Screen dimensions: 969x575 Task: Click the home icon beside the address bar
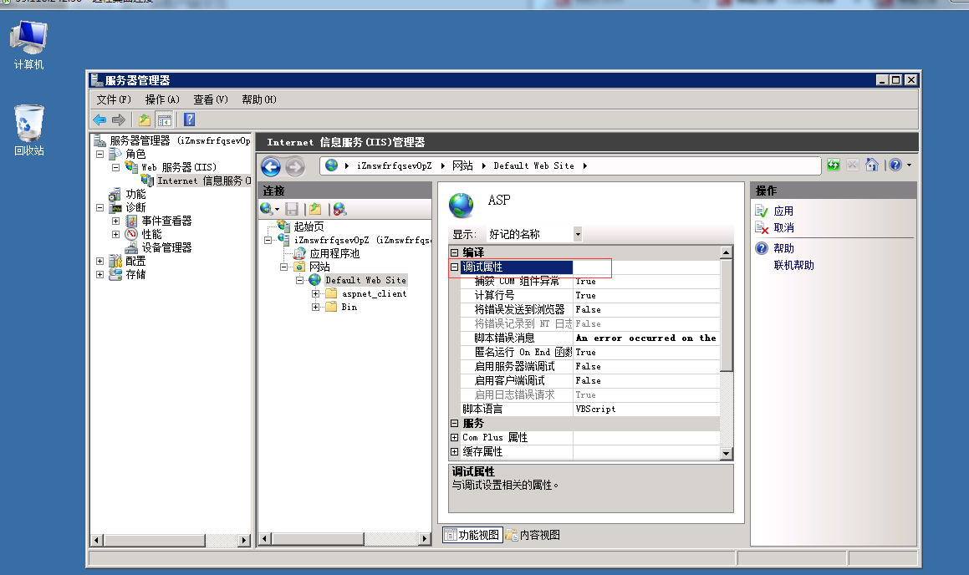click(x=872, y=165)
